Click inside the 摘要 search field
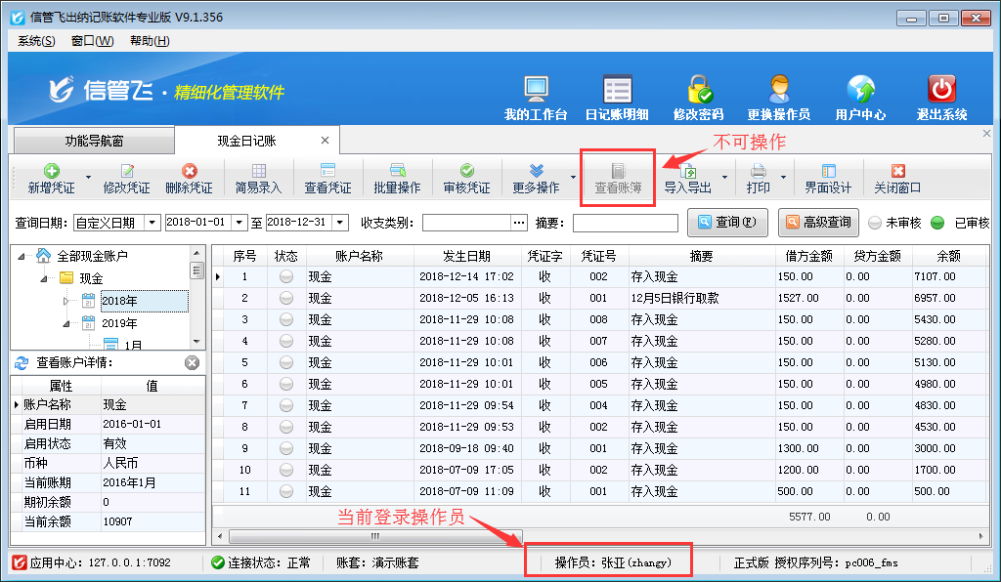The height and width of the screenshot is (582, 1001). (625, 224)
